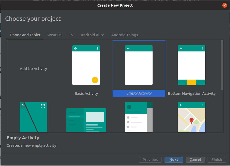Choose the Bottom Navigation Activity template

click(192, 65)
